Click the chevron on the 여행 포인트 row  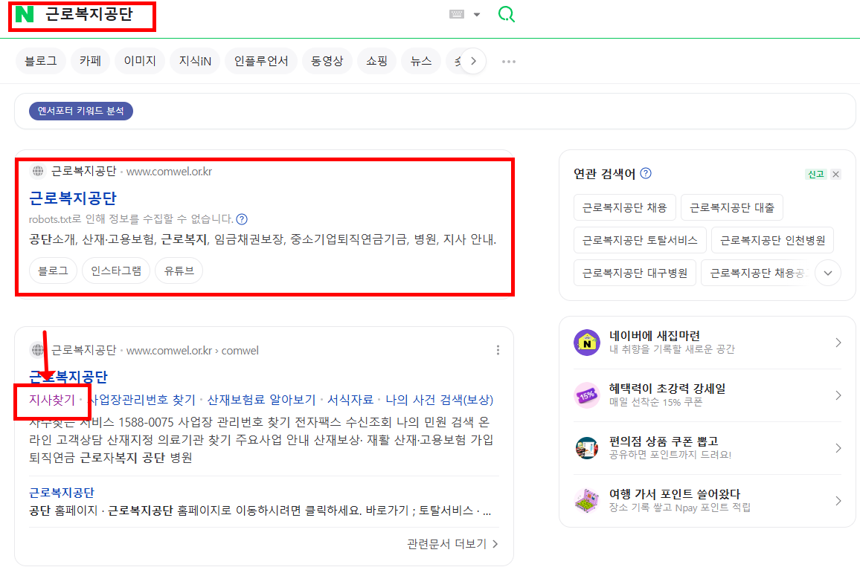(x=838, y=500)
